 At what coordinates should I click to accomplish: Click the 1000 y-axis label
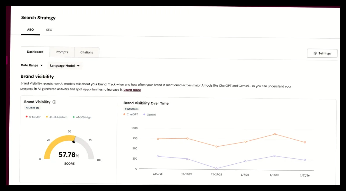[134, 128]
